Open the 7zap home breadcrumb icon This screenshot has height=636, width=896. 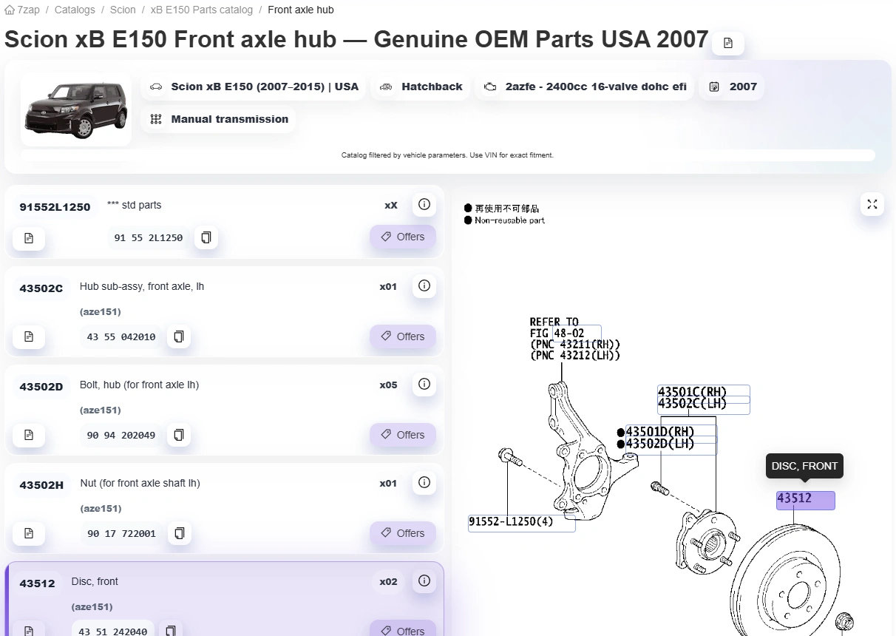(x=10, y=10)
